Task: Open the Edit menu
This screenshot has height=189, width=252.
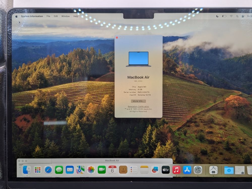Action: pyautogui.click(x=56, y=16)
